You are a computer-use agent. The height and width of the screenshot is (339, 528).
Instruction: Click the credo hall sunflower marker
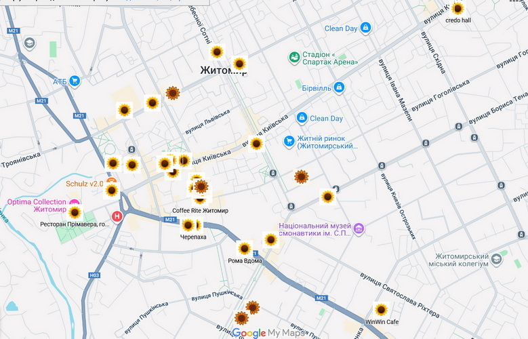tap(458, 9)
